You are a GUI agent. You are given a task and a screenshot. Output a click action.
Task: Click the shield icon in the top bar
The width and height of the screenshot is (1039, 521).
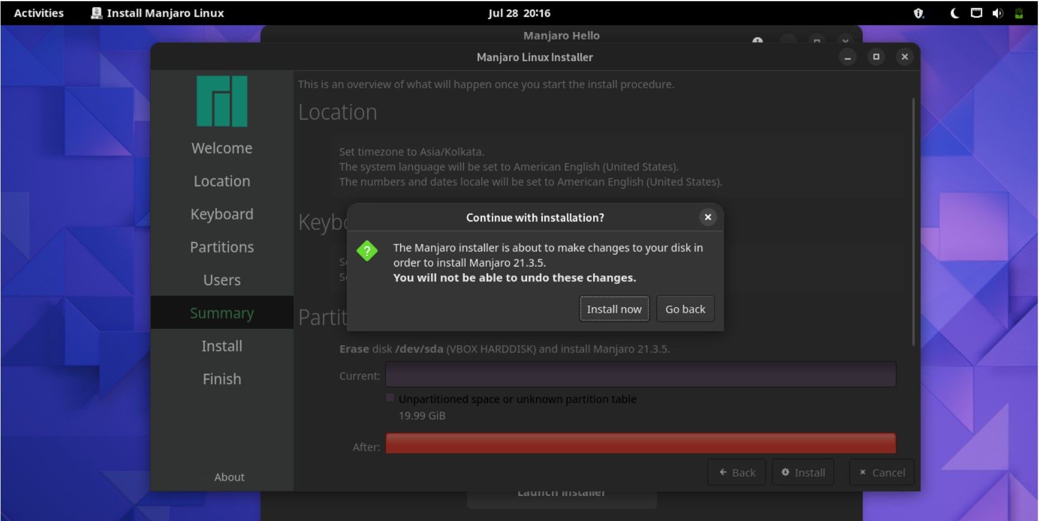[x=918, y=13]
